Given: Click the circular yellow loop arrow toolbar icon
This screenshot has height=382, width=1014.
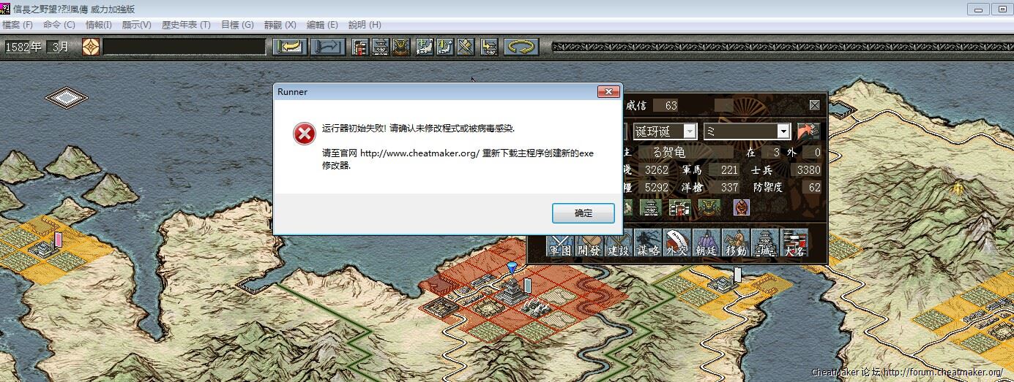Looking at the screenshot, I should 521,47.
